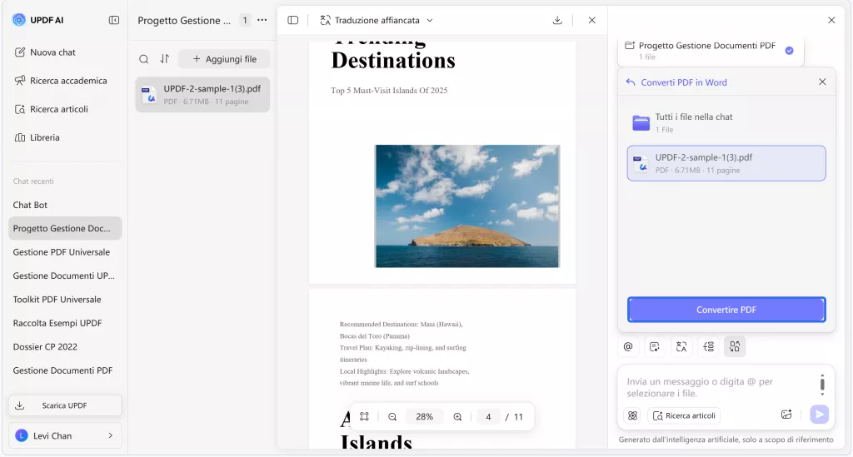Screen dimensions: 853x457
Task: Collapse the left sidebar panel
Action: coord(113,20)
